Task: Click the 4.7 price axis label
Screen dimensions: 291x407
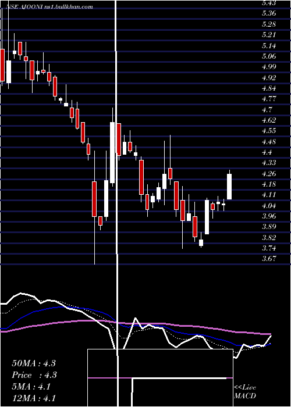Action: tap(267, 109)
